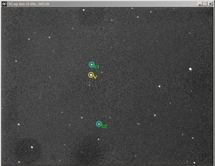Image resolution: width=215 pixels, height=166 pixels.
Task: Click the window system-menu icon in title bar
Action: pos(4,4)
